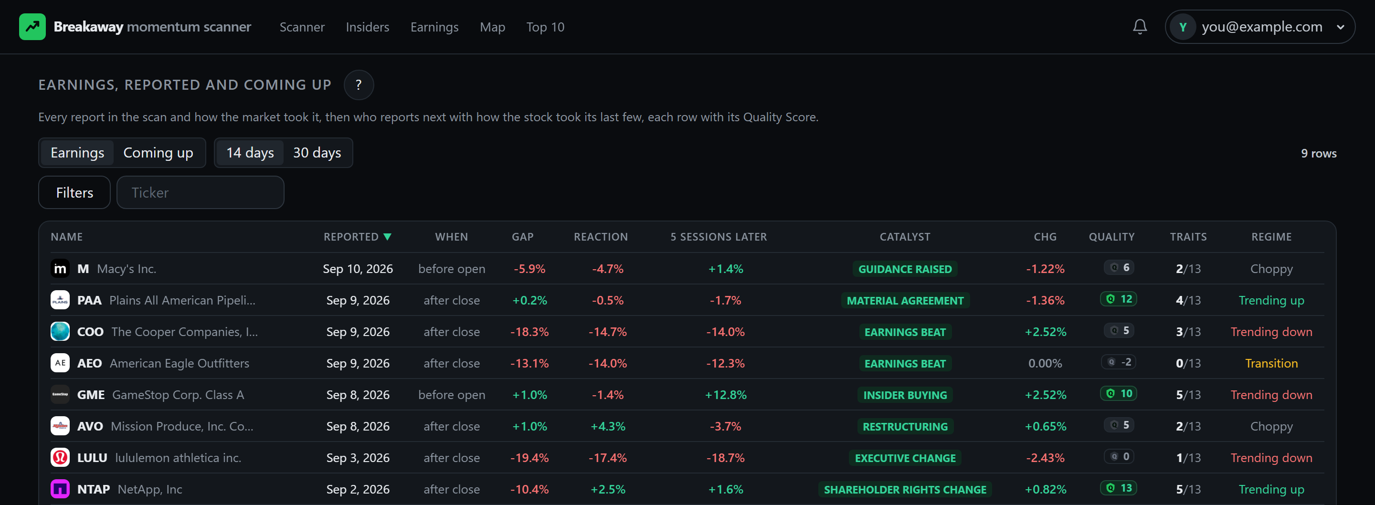Click the you@example.com account email

1262,27
